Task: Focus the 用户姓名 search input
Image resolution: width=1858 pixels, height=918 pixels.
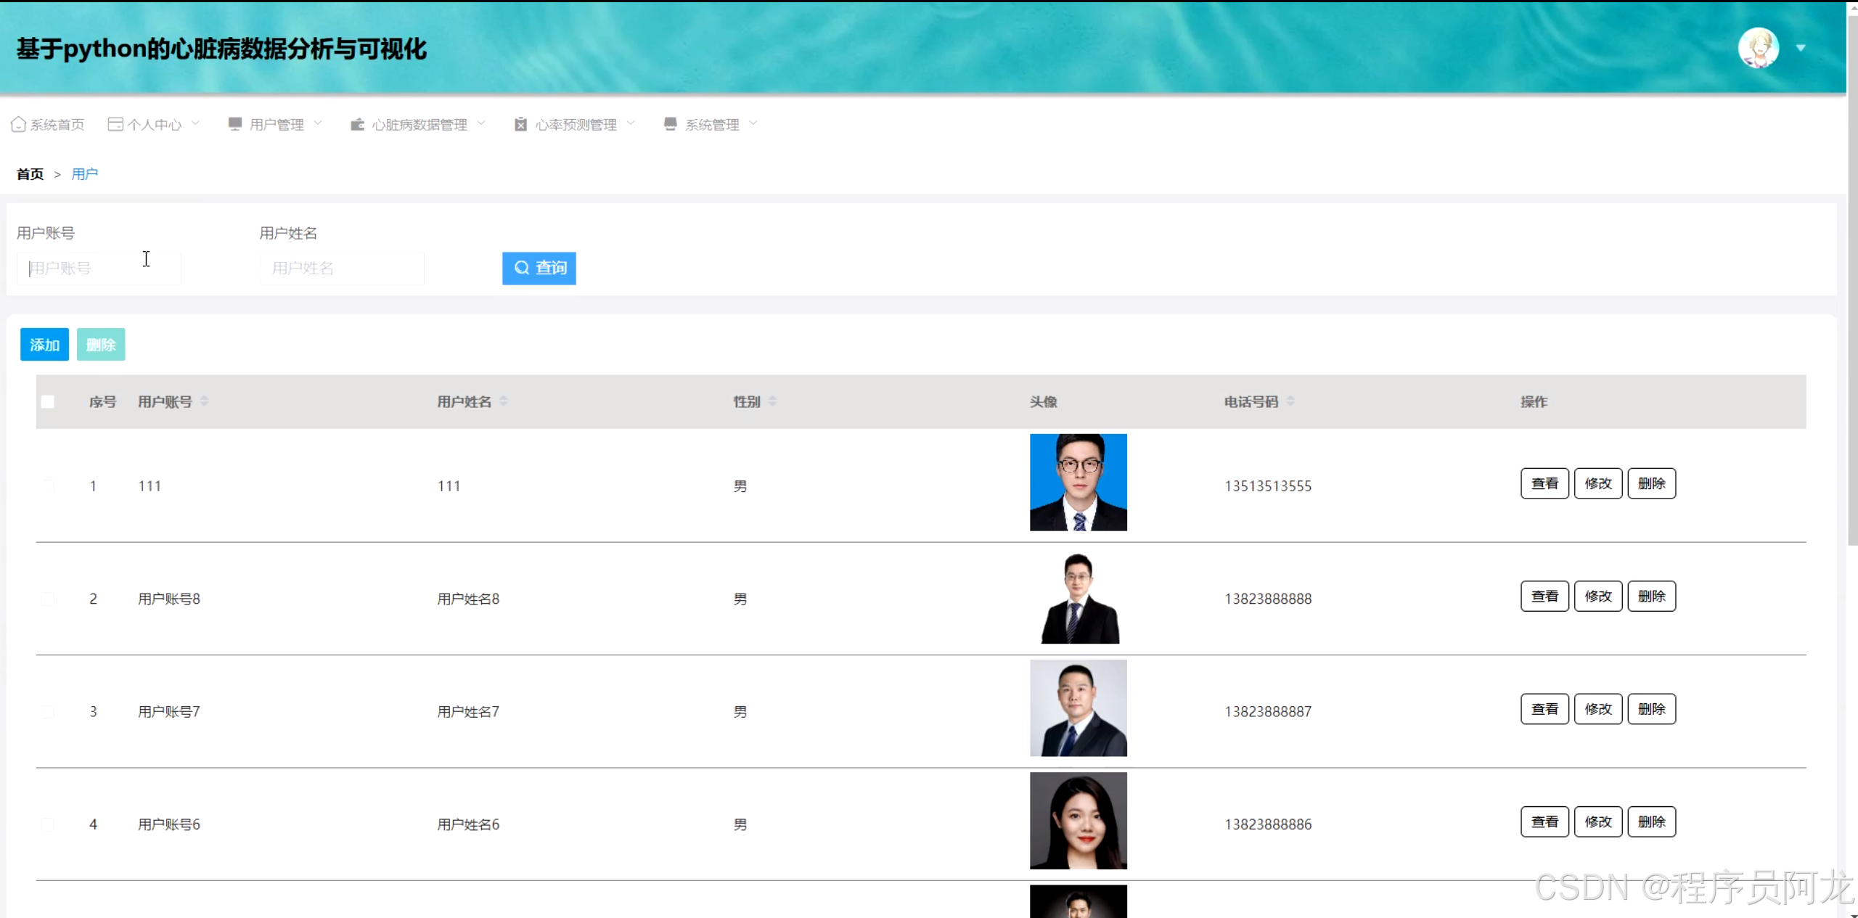Action: point(341,269)
